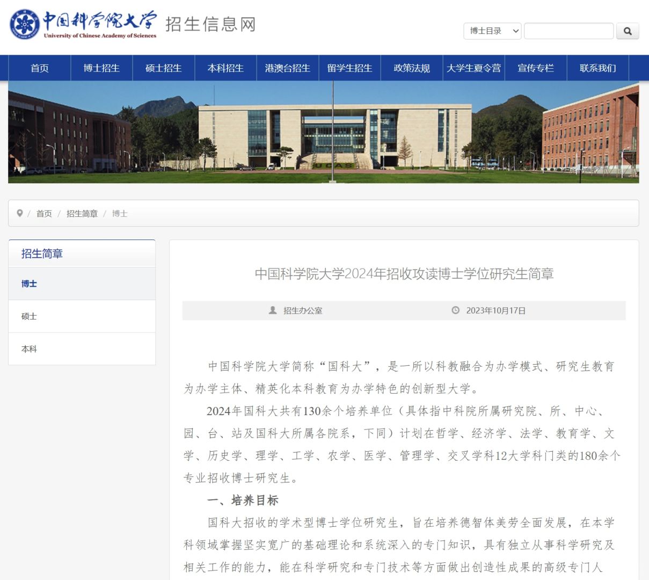
Task: Open 政策法规 in the navigation bar
Action: (412, 68)
